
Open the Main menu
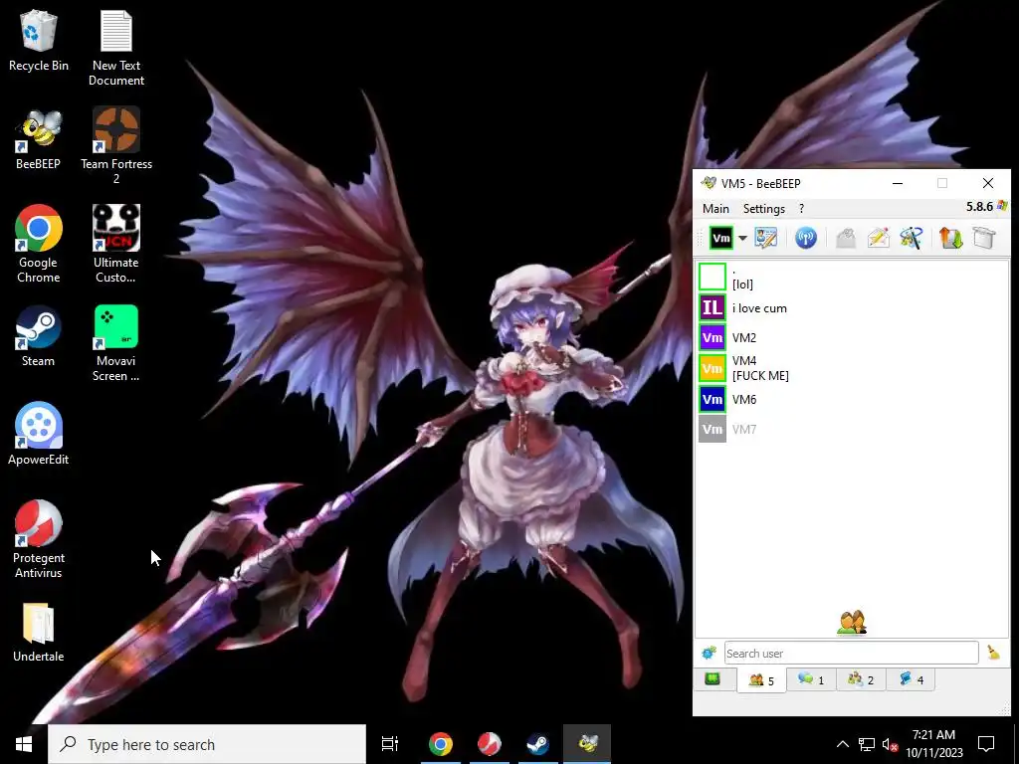tap(715, 209)
